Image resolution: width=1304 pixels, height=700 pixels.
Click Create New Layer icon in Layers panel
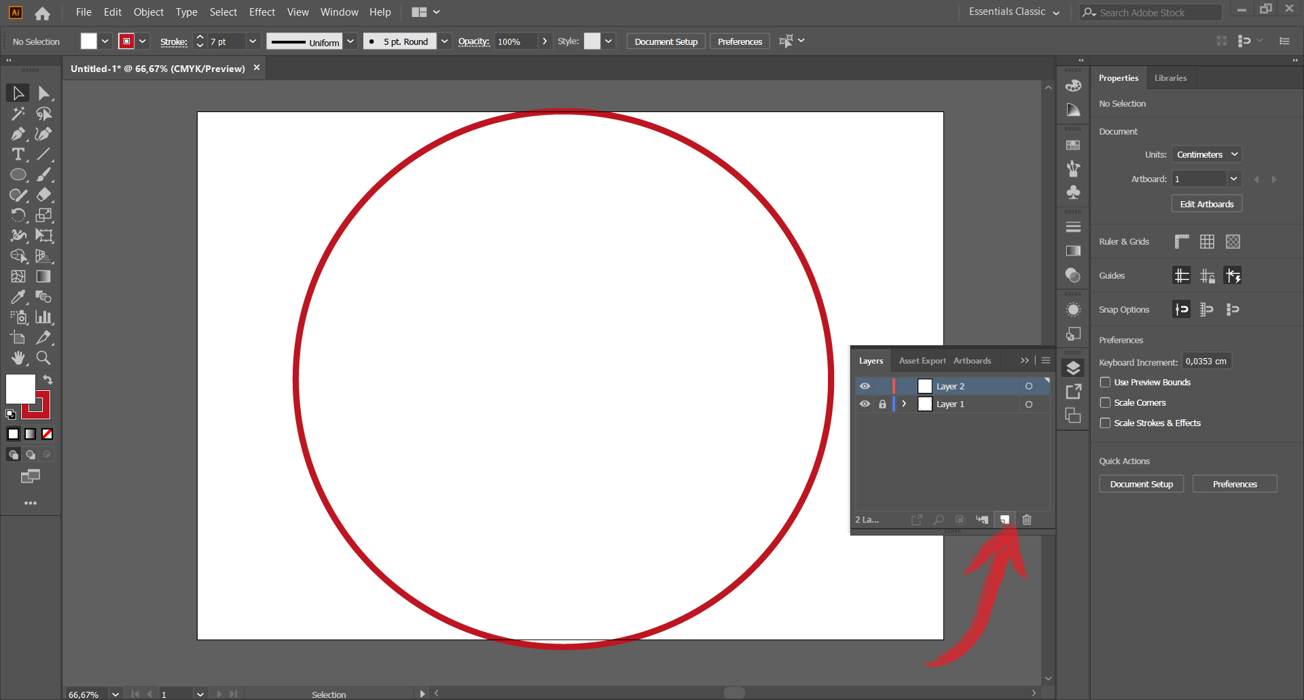point(1004,520)
